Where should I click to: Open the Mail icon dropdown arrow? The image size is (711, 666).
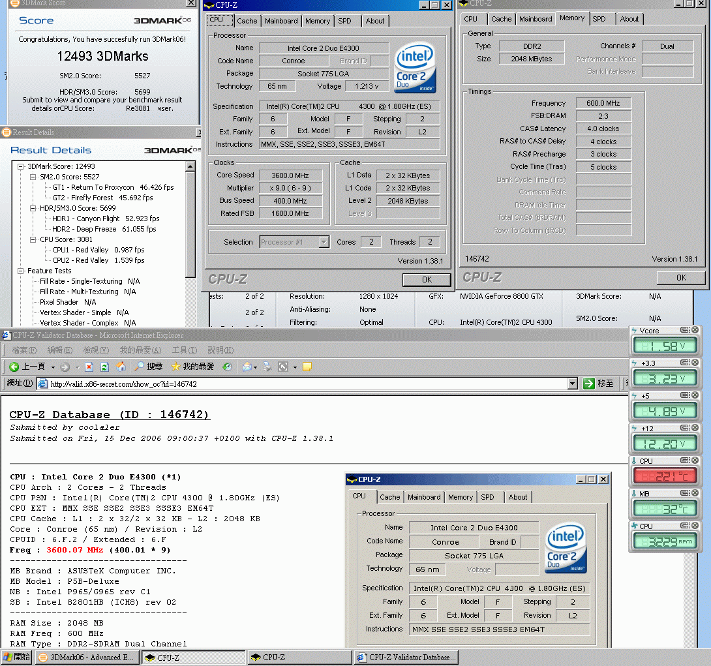(255, 367)
